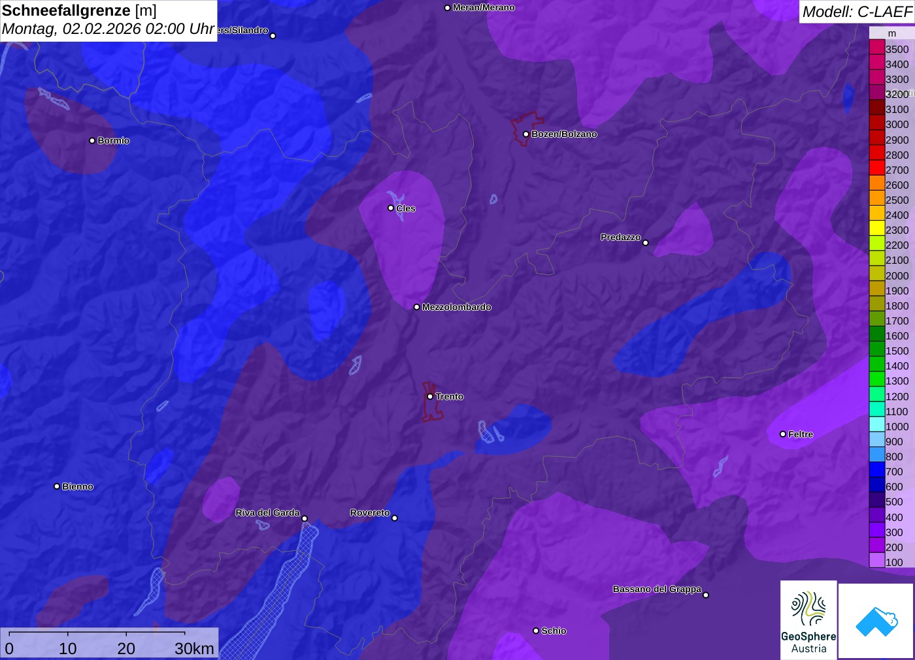Click the 10 mark on scale bar
915x660 pixels.
(67, 648)
